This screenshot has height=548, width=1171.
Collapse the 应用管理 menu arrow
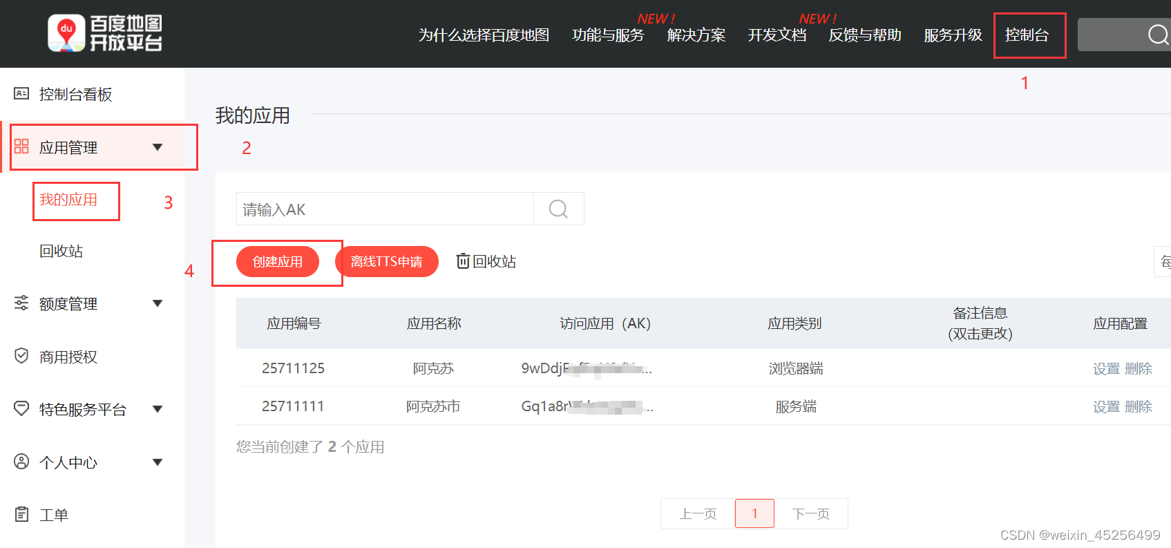pyautogui.click(x=158, y=147)
